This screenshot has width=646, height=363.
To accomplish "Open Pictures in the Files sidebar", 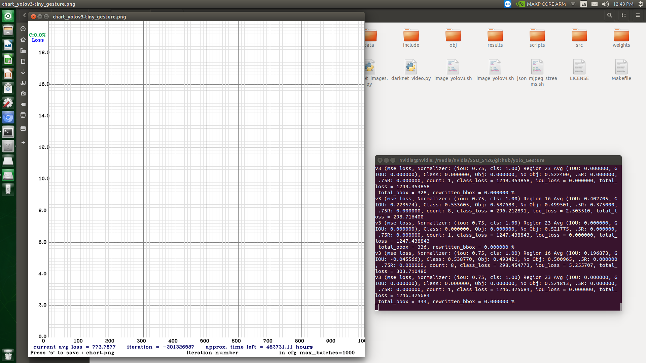I will tap(23, 93).
